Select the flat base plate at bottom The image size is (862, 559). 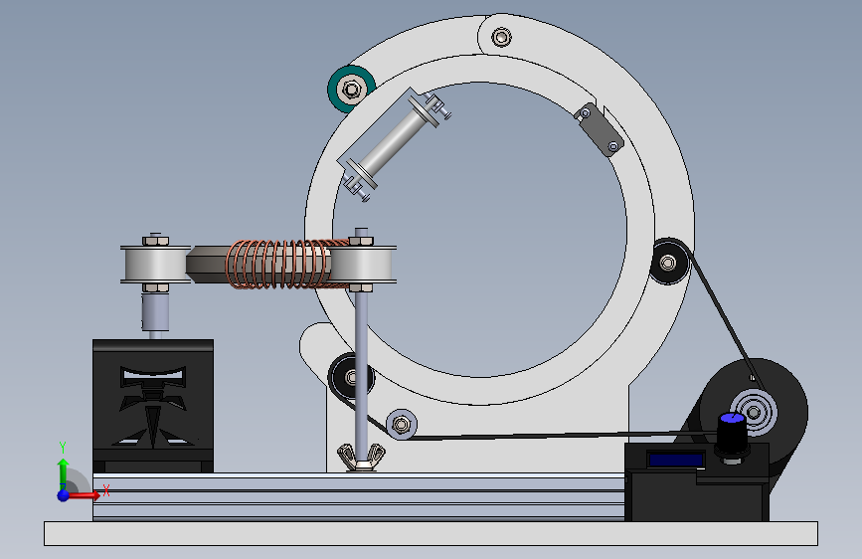click(431, 534)
